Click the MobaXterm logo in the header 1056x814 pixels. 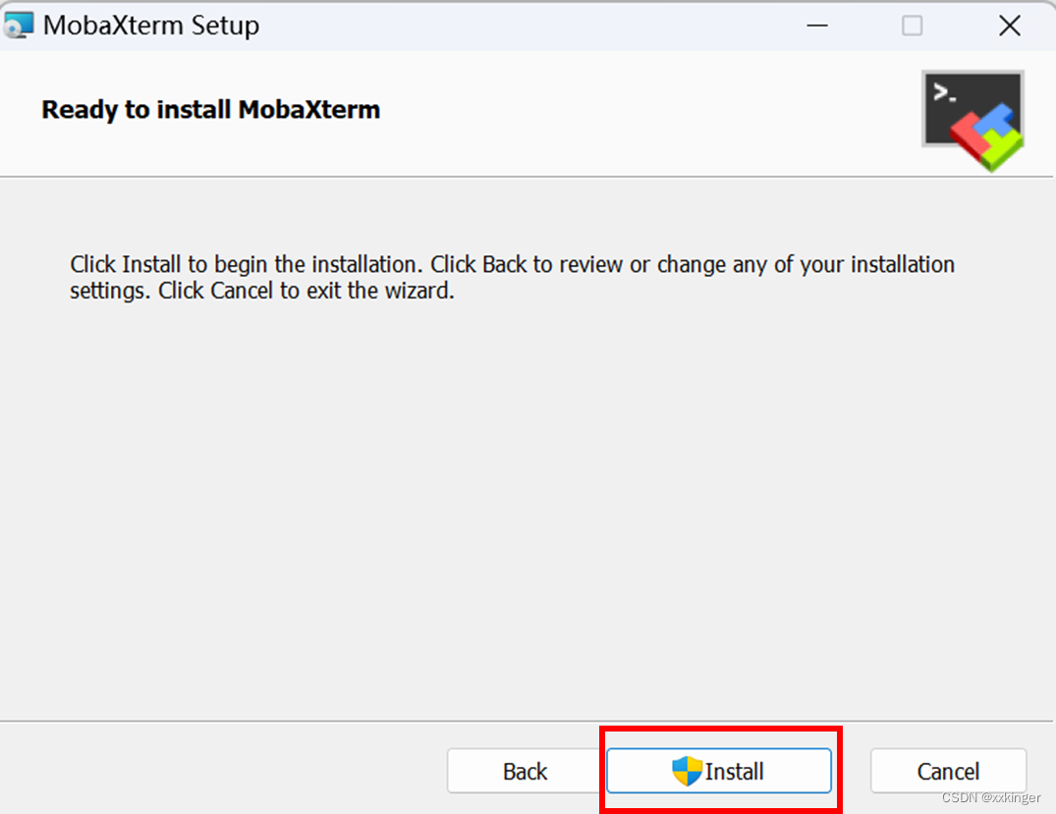pyautogui.click(x=973, y=121)
